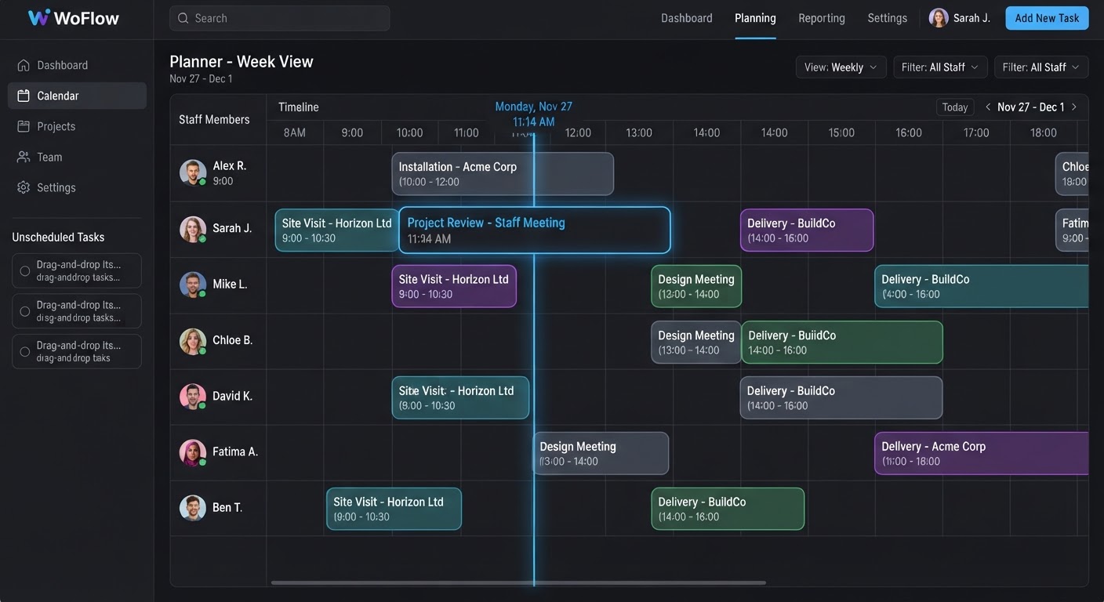Image resolution: width=1104 pixels, height=602 pixels.
Task: Select the 13:00 column header
Action: [639, 132]
